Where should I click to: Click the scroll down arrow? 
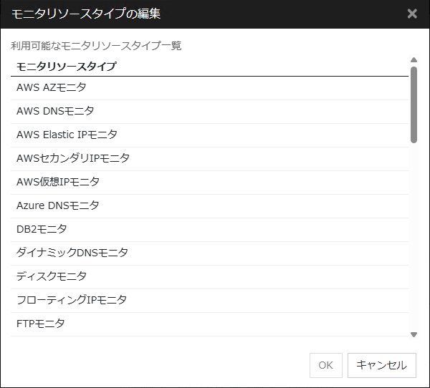414,334
